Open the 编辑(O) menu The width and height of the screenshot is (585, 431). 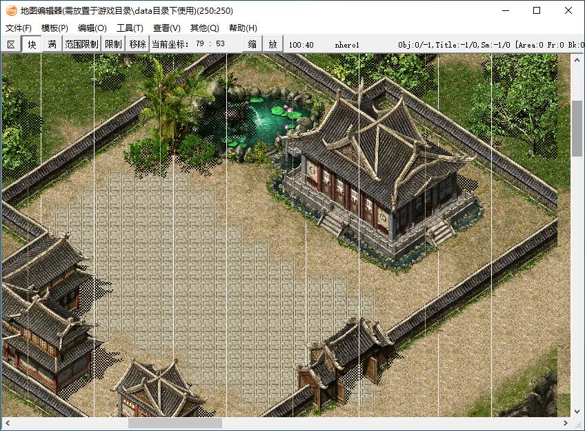click(92, 28)
